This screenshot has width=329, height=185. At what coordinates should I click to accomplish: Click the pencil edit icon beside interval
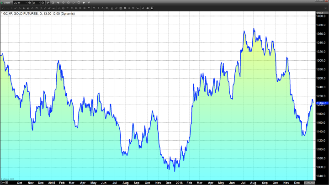coord(48,3)
